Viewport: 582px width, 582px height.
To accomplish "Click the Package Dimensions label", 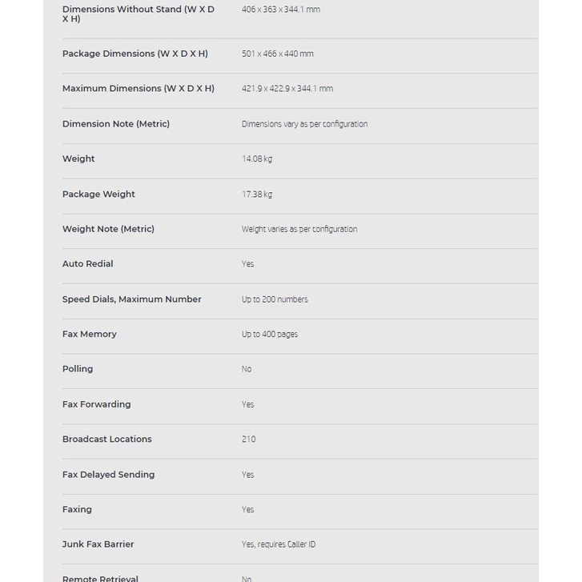I will click(x=134, y=54).
